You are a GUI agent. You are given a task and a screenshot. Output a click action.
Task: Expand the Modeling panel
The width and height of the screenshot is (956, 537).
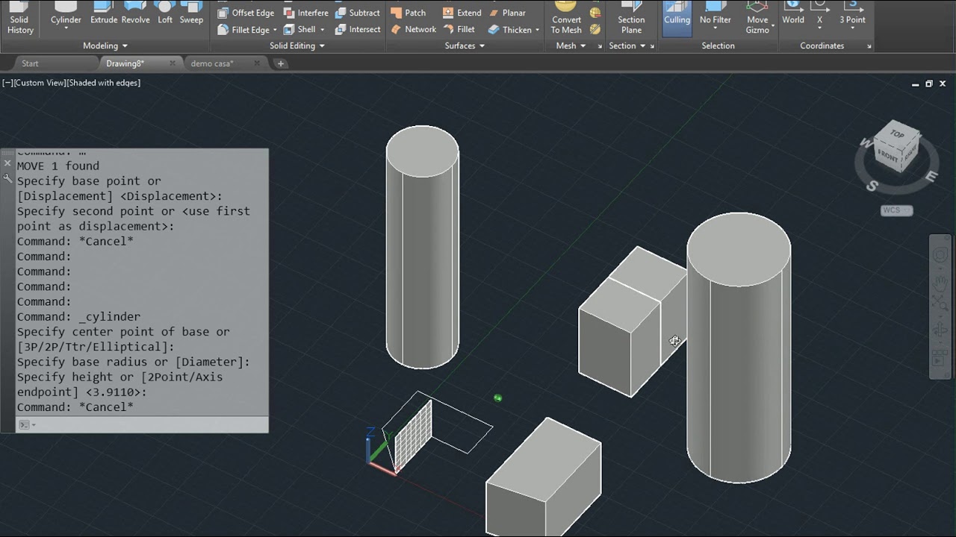coord(105,45)
